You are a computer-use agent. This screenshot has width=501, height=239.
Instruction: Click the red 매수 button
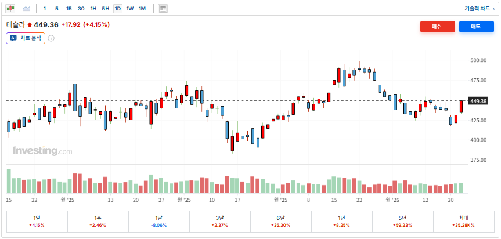437,27
